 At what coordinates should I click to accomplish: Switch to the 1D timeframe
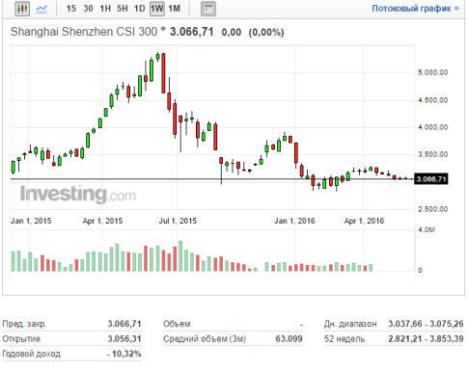coord(140,9)
